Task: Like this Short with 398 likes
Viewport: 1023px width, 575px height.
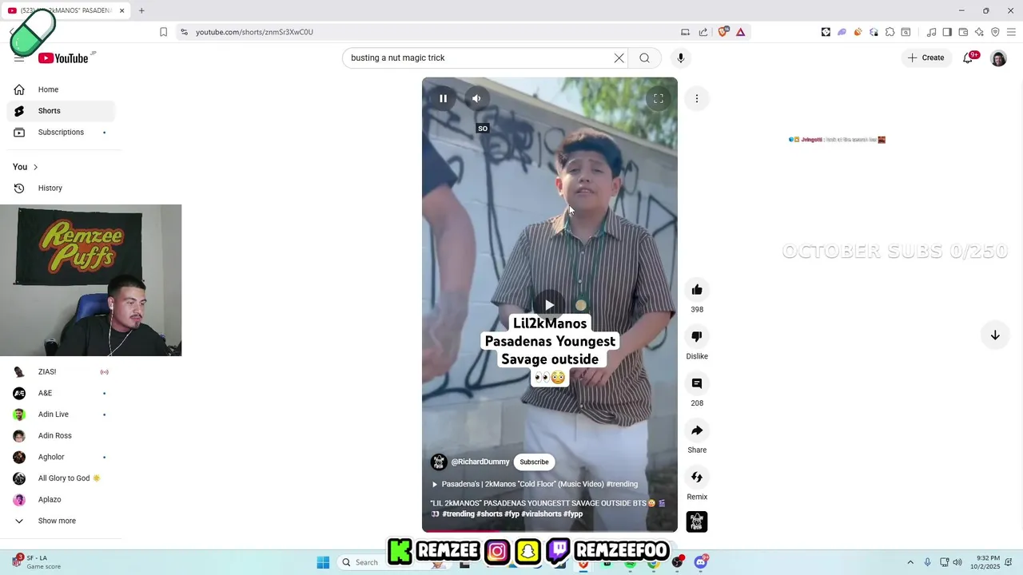Action: point(697,290)
